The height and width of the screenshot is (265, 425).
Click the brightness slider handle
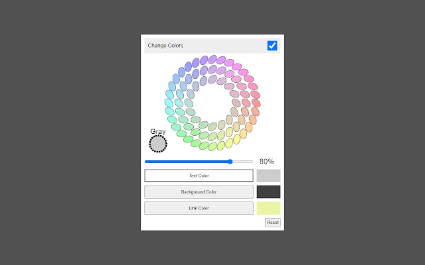click(x=230, y=162)
